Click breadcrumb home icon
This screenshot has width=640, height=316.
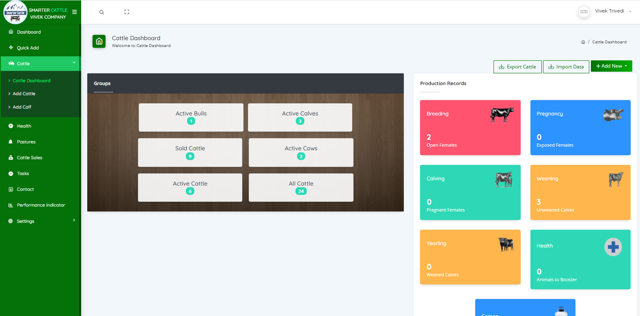coord(583,42)
